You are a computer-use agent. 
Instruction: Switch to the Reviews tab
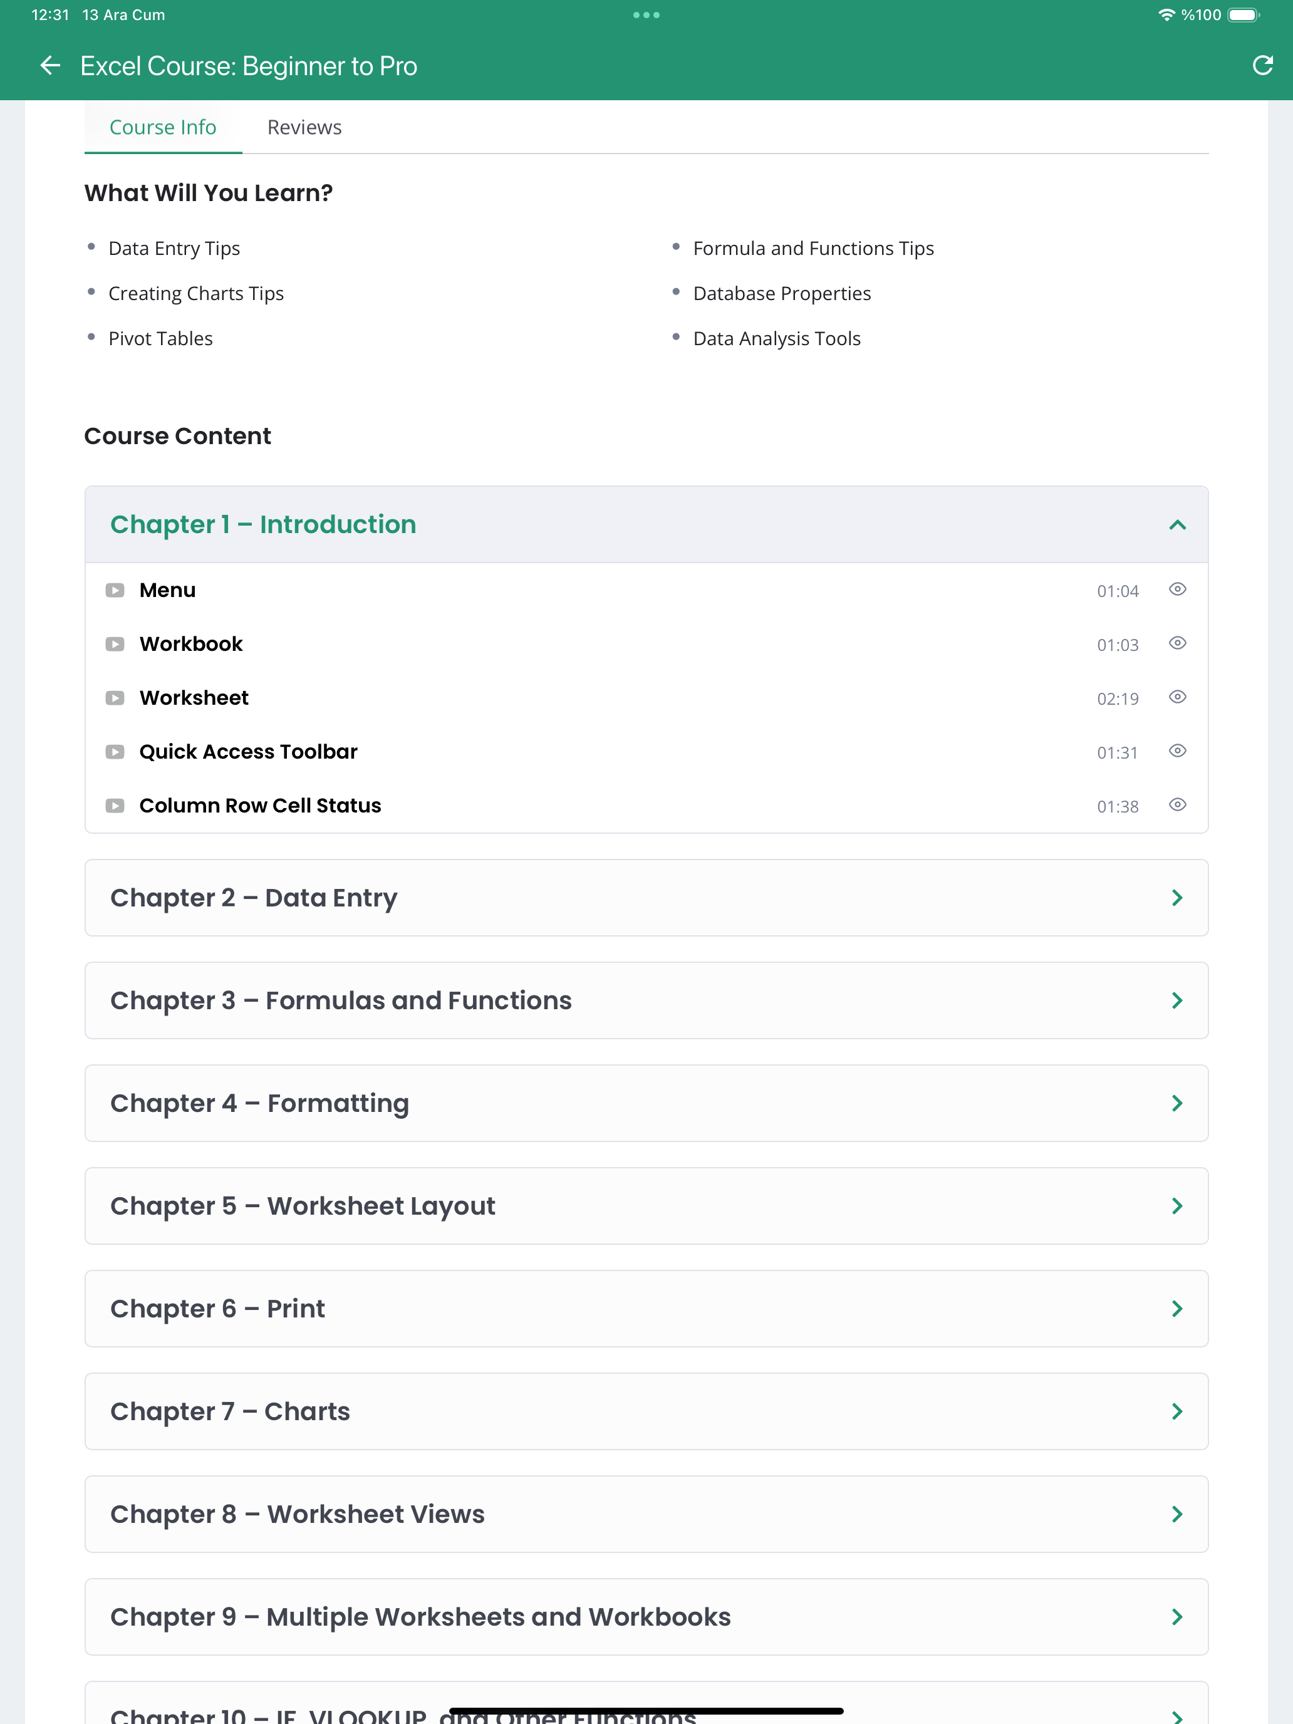point(304,127)
